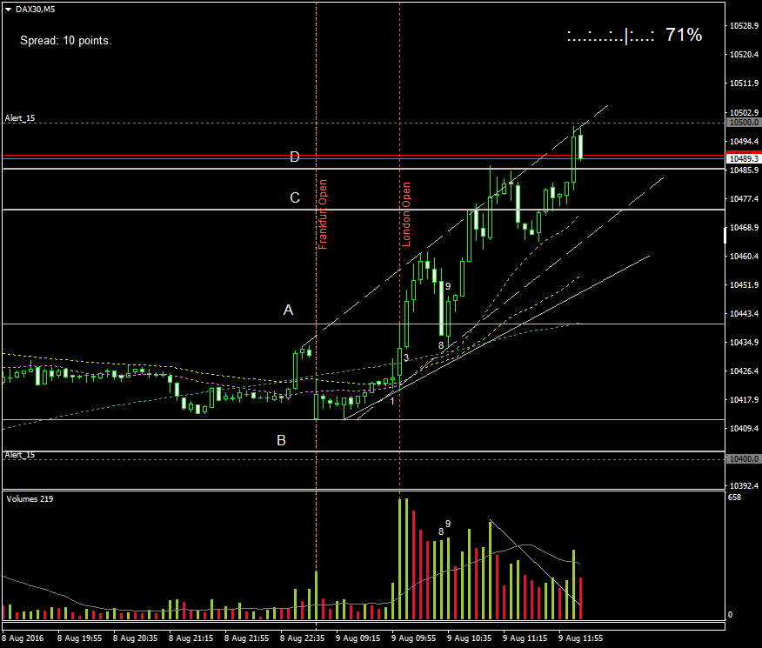The image size is (762, 648).
Task: Select the red horizontal price line
Action: coord(174,156)
